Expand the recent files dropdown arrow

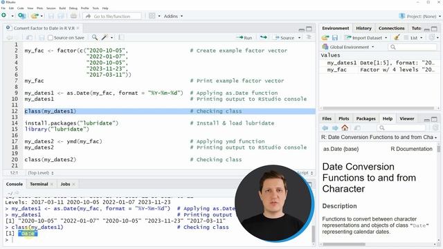(42, 16)
